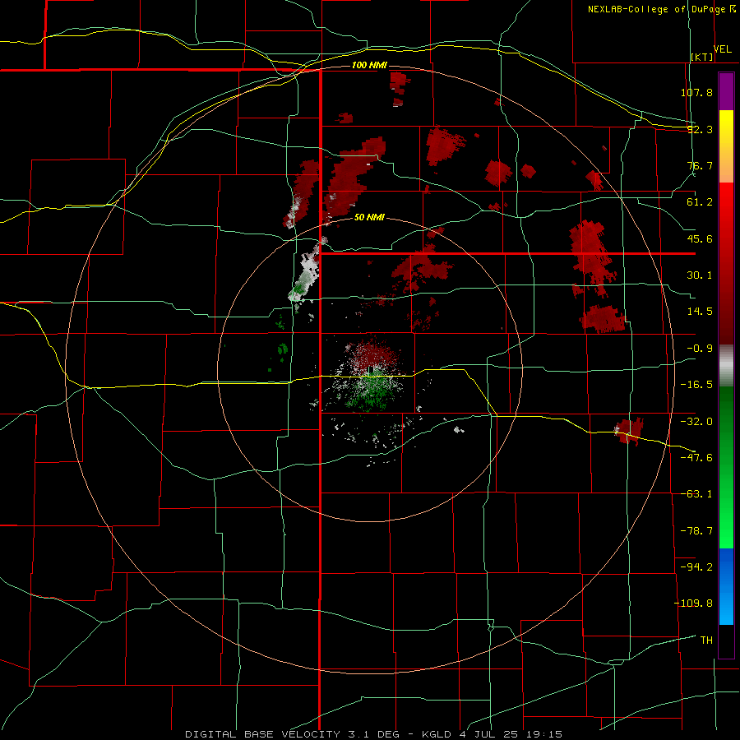740x740 pixels.
Task: Click the -47.6 scale value
Action: (696, 458)
